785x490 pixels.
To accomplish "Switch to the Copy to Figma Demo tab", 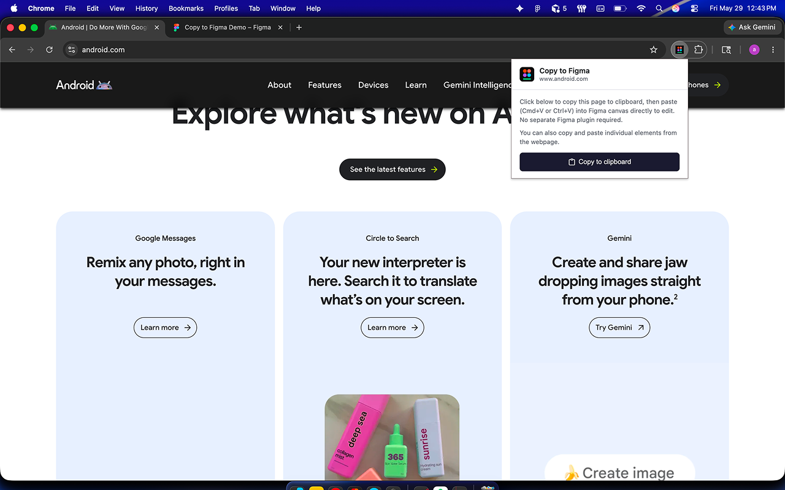I will [x=228, y=28].
